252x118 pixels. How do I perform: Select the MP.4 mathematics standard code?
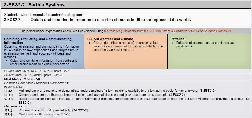click(8, 114)
